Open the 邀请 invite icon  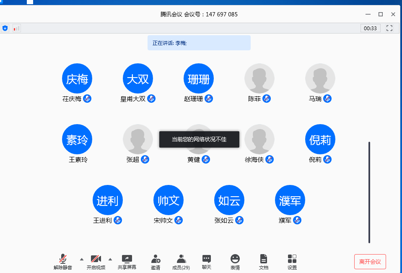(x=156, y=262)
